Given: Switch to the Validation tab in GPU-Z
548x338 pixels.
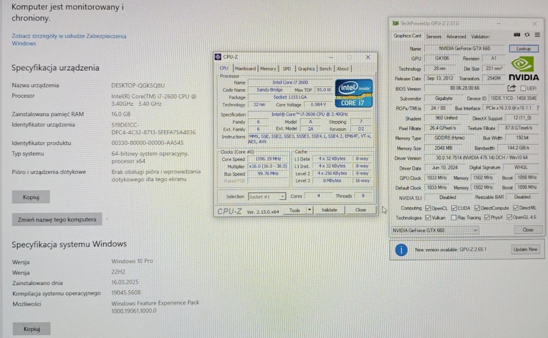Looking at the screenshot, I should click(480, 37).
